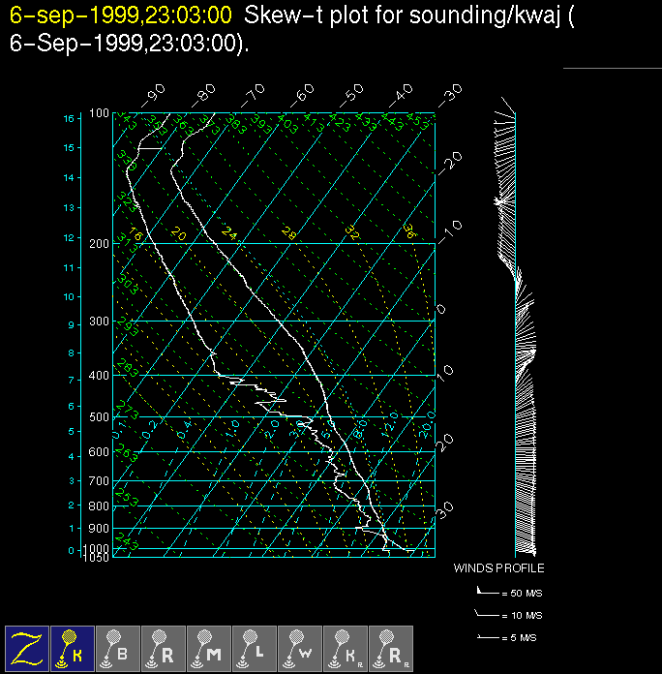Click the -30 temperature label at top right
This screenshot has height=674, width=662.
(449, 95)
